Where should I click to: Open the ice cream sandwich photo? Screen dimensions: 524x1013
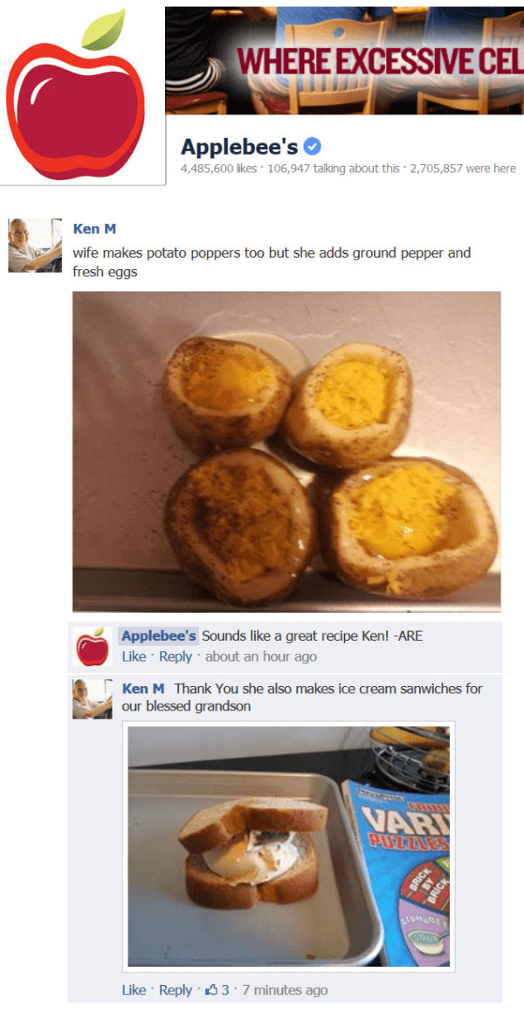coord(288,846)
